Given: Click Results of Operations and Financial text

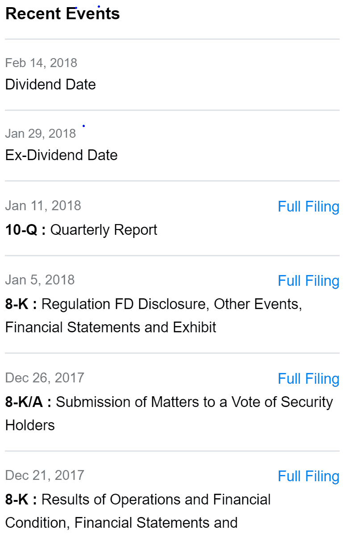Looking at the screenshot, I should click(156, 500).
